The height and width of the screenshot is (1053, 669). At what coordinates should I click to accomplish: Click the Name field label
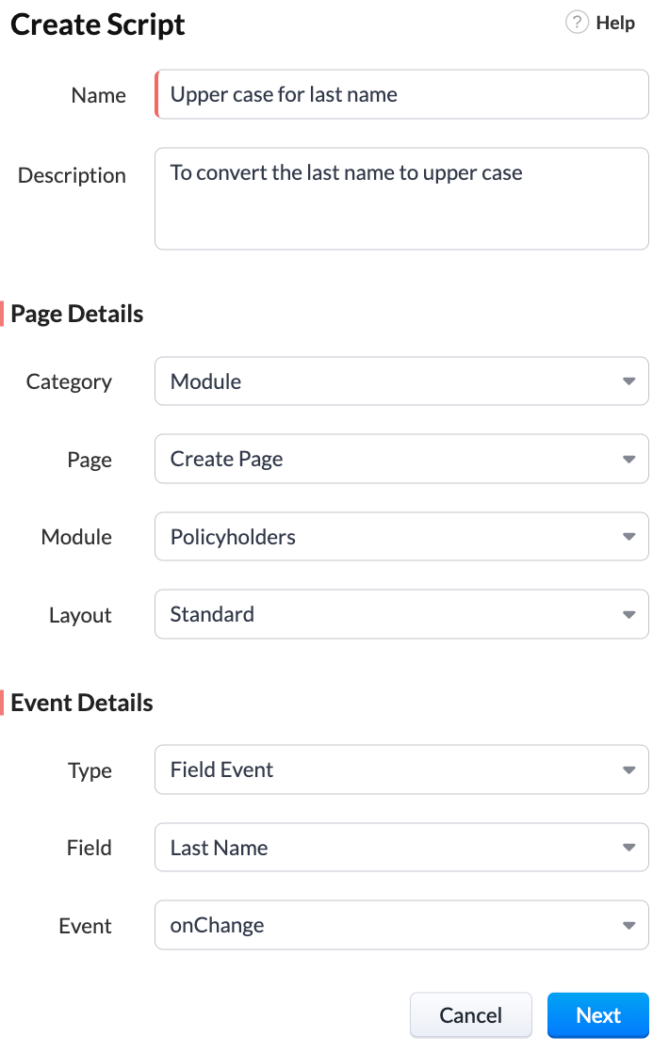coord(98,95)
